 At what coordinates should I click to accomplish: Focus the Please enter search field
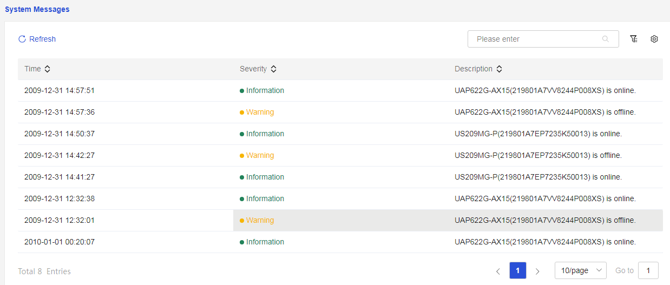pyautogui.click(x=543, y=39)
